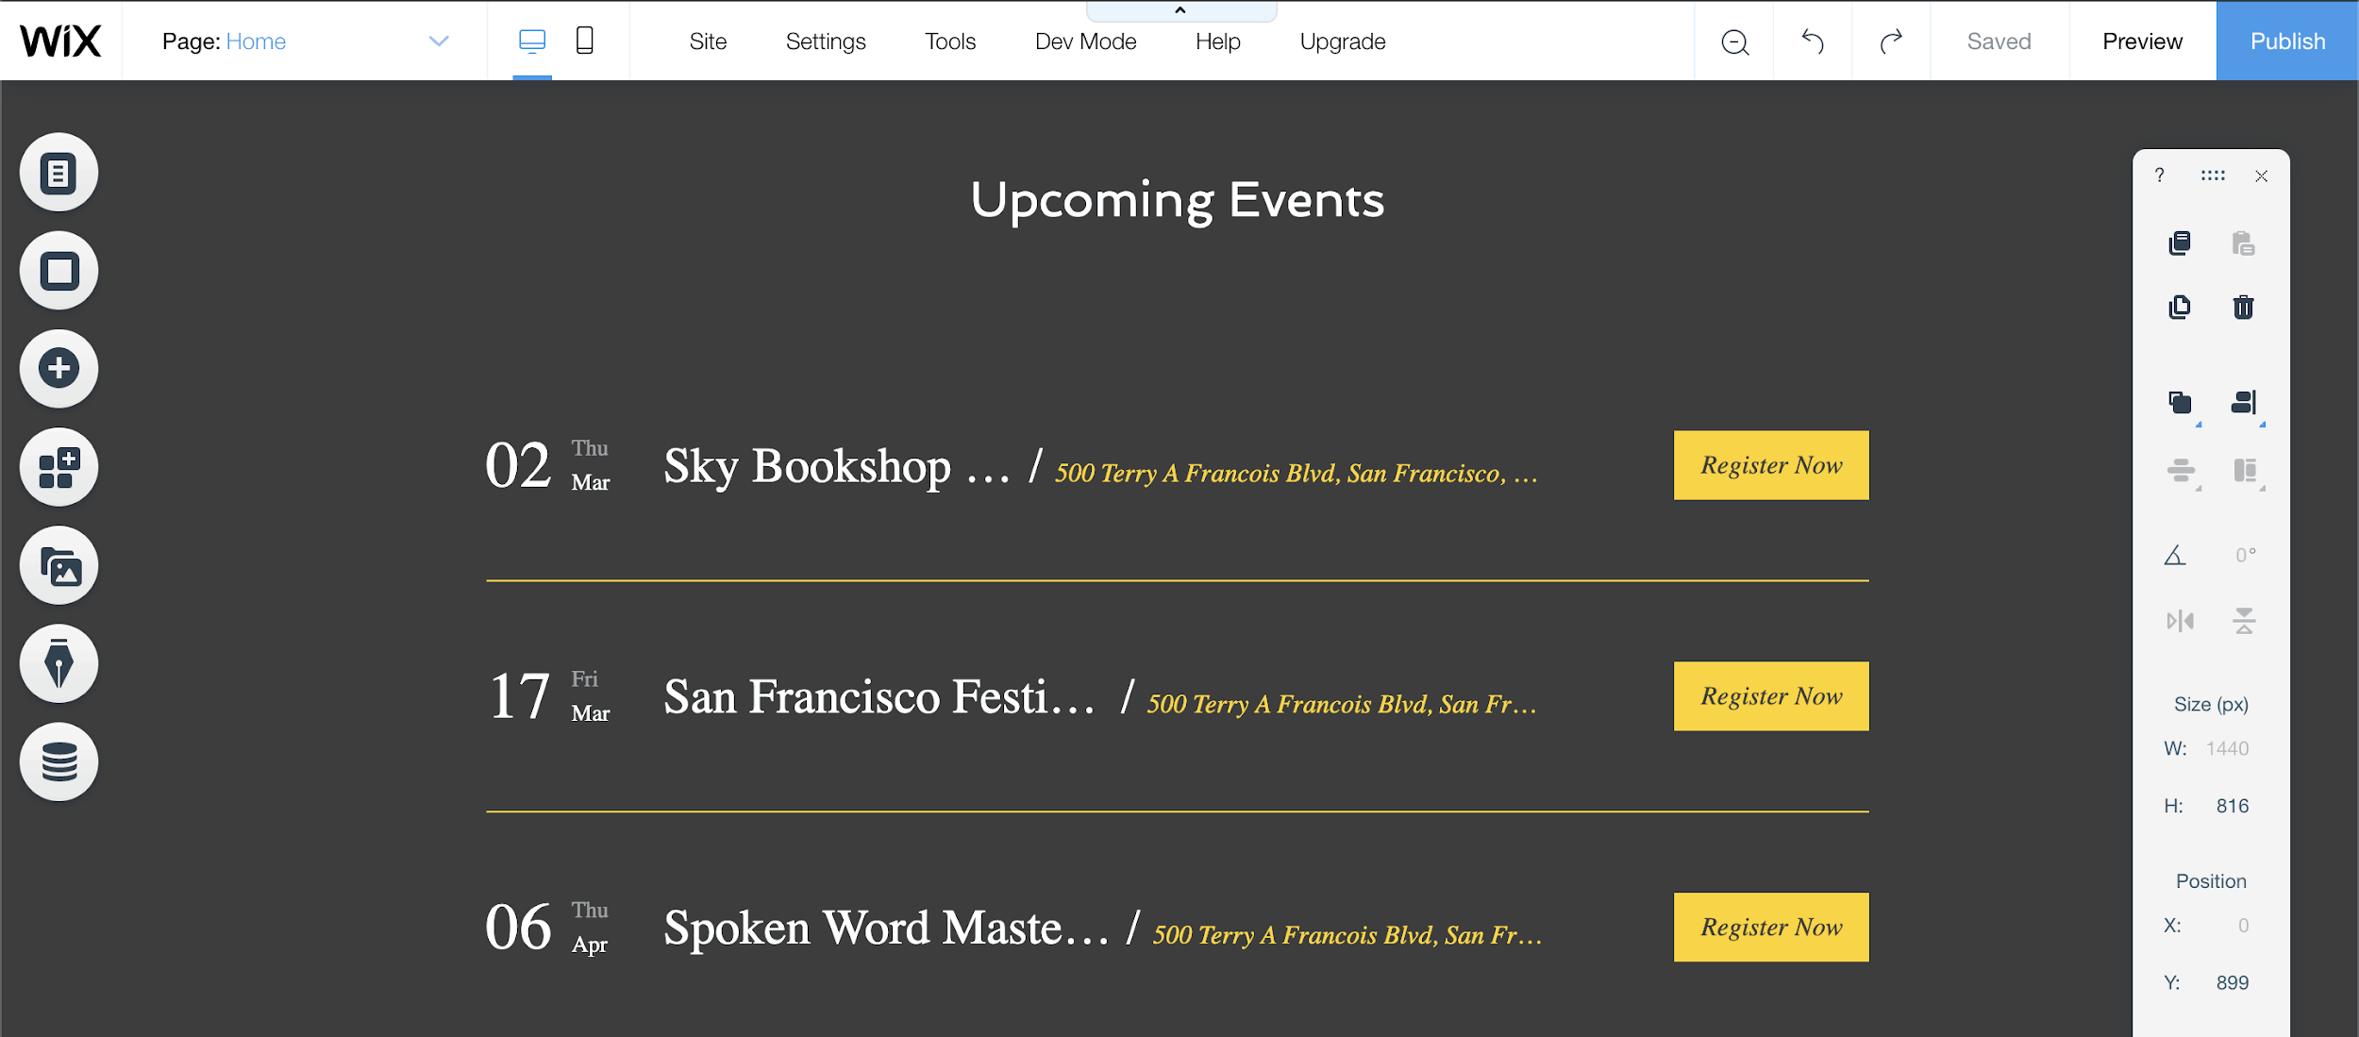Close the editor toolbar panel
Viewport: 2359px width, 1037px height.
click(2262, 176)
